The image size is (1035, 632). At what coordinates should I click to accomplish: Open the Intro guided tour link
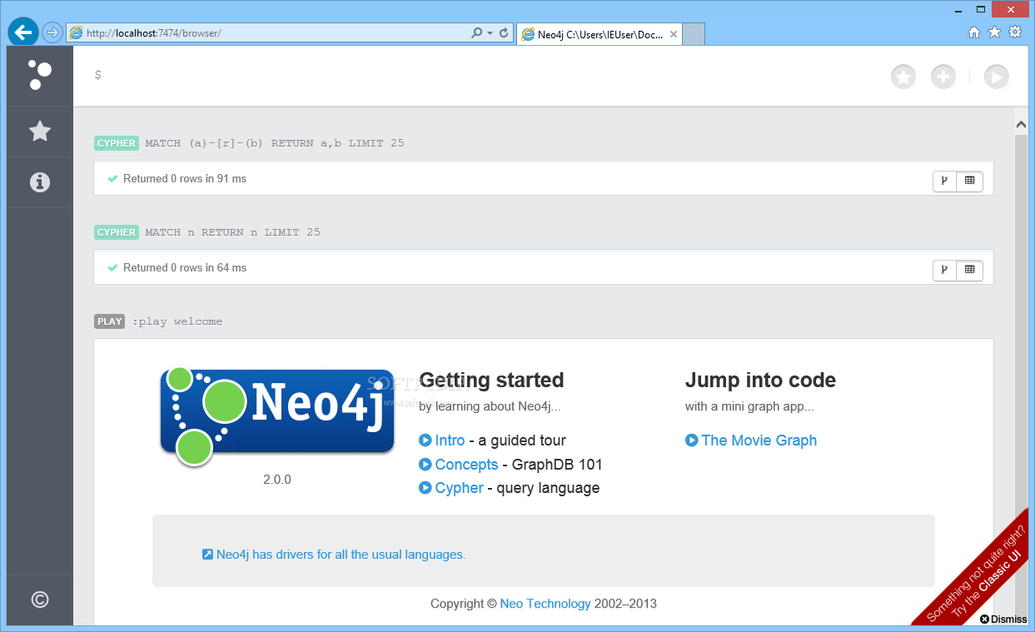click(450, 440)
